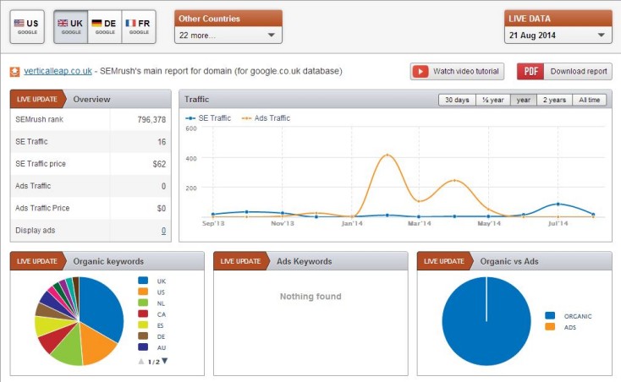Click the NL green legend swatch
Image resolution: width=621 pixels, height=382 pixels.
[143, 303]
